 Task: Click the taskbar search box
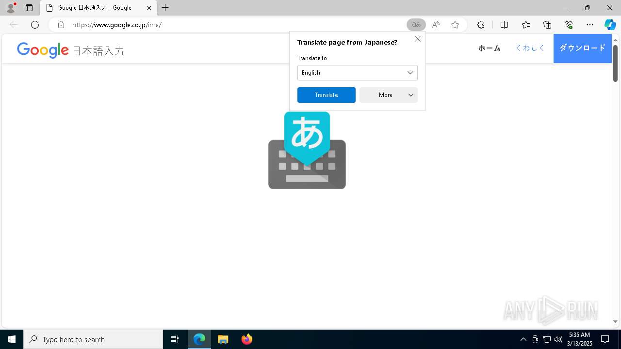[x=93, y=339]
